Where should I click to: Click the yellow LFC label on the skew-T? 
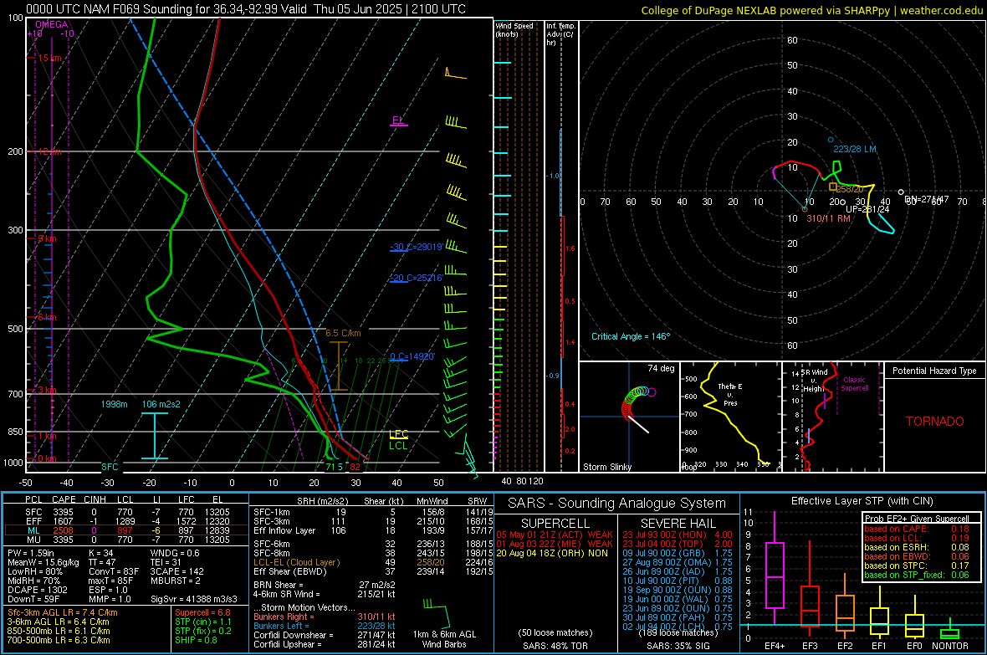(398, 434)
